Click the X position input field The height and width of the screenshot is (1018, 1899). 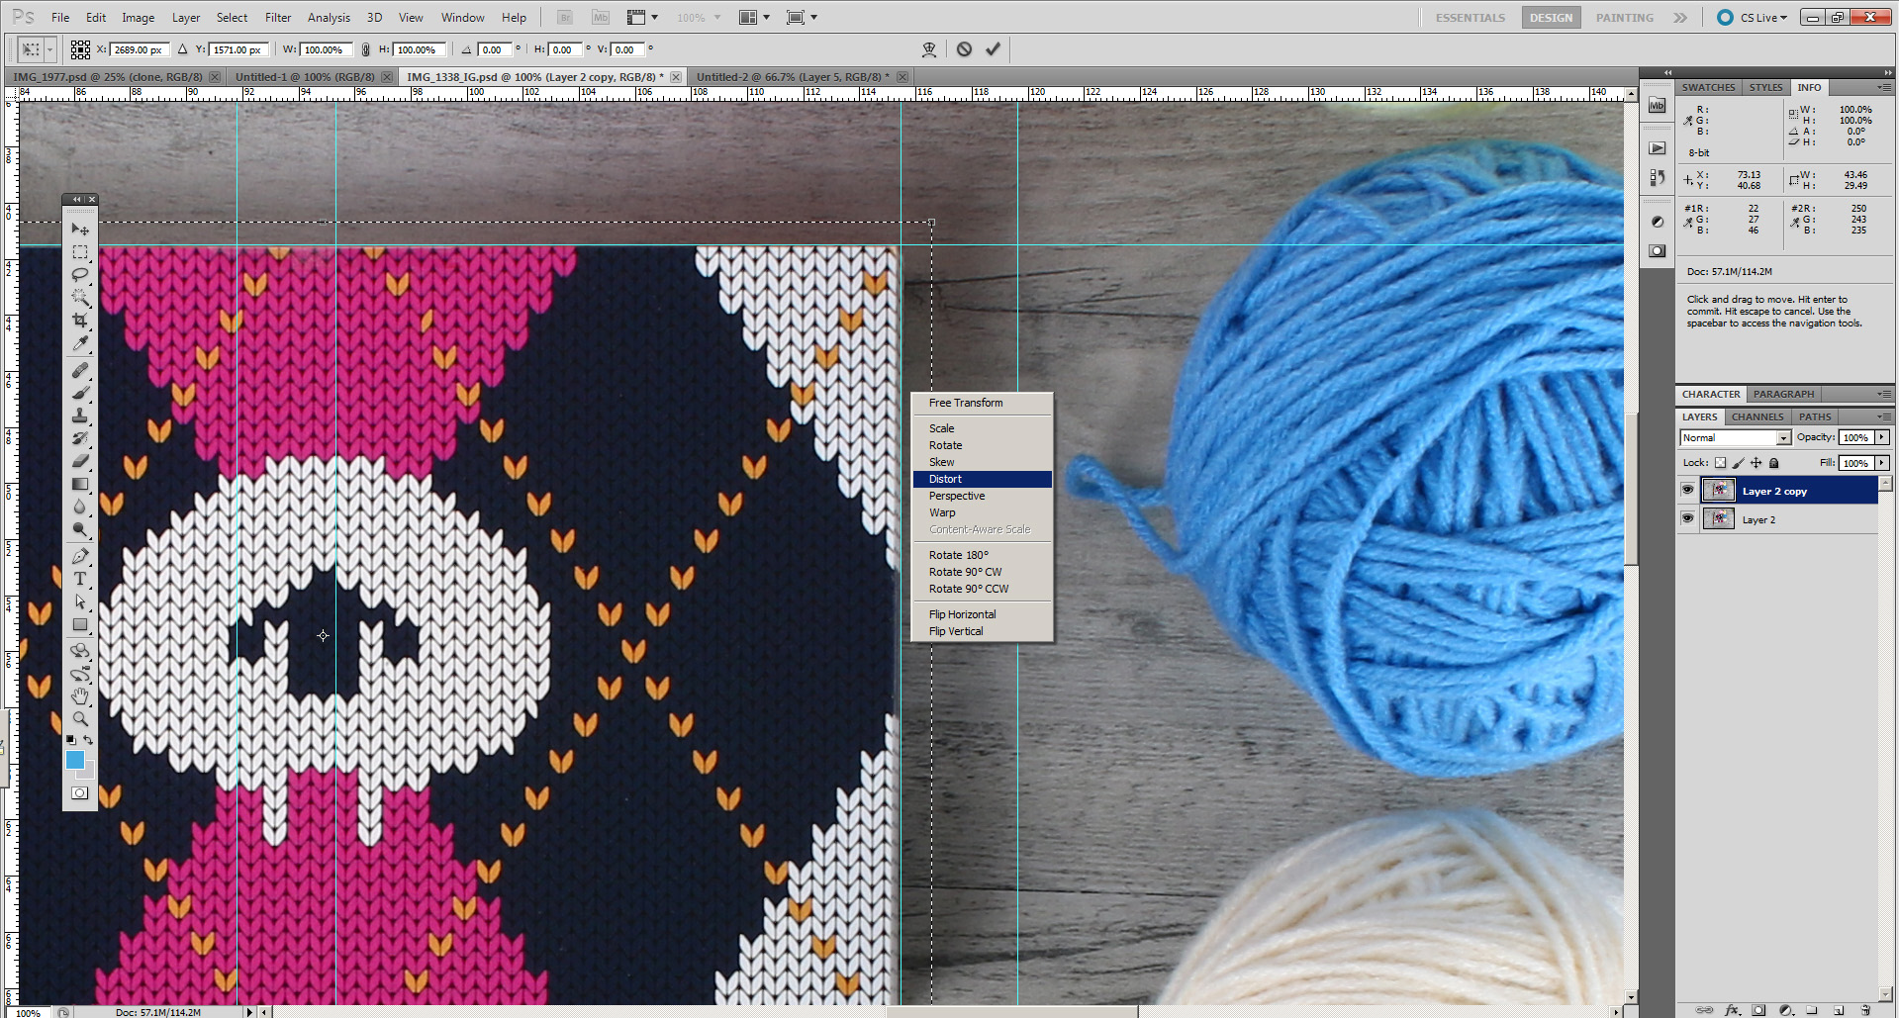(x=139, y=49)
